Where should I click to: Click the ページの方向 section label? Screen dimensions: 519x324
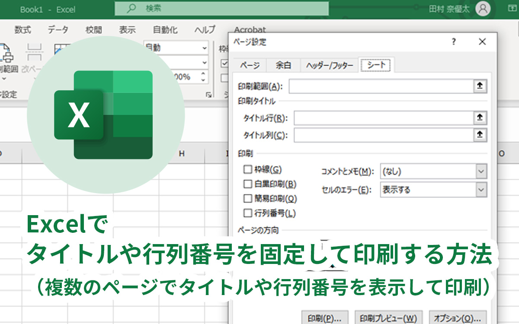pyautogui.click(x=258, y=230)
